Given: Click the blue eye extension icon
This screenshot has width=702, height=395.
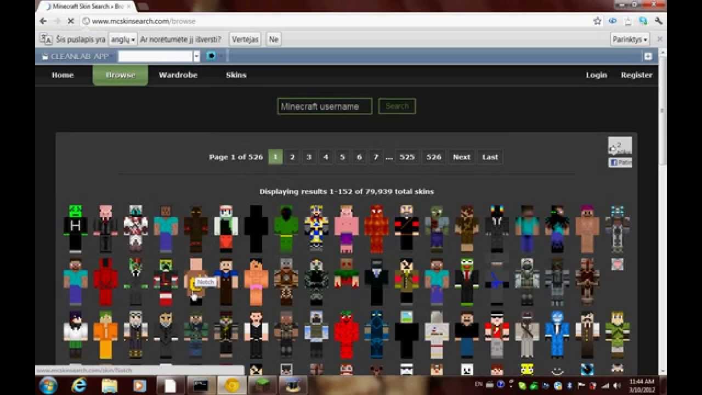Looking at the screenshot, I should tap(613, 21).
